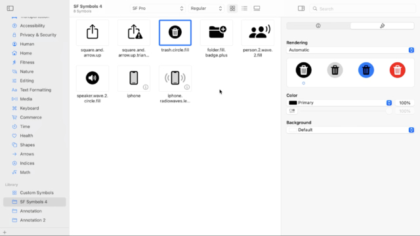Open the Primary color dropdown
420x236 pixels.
(x=339, y=103)
